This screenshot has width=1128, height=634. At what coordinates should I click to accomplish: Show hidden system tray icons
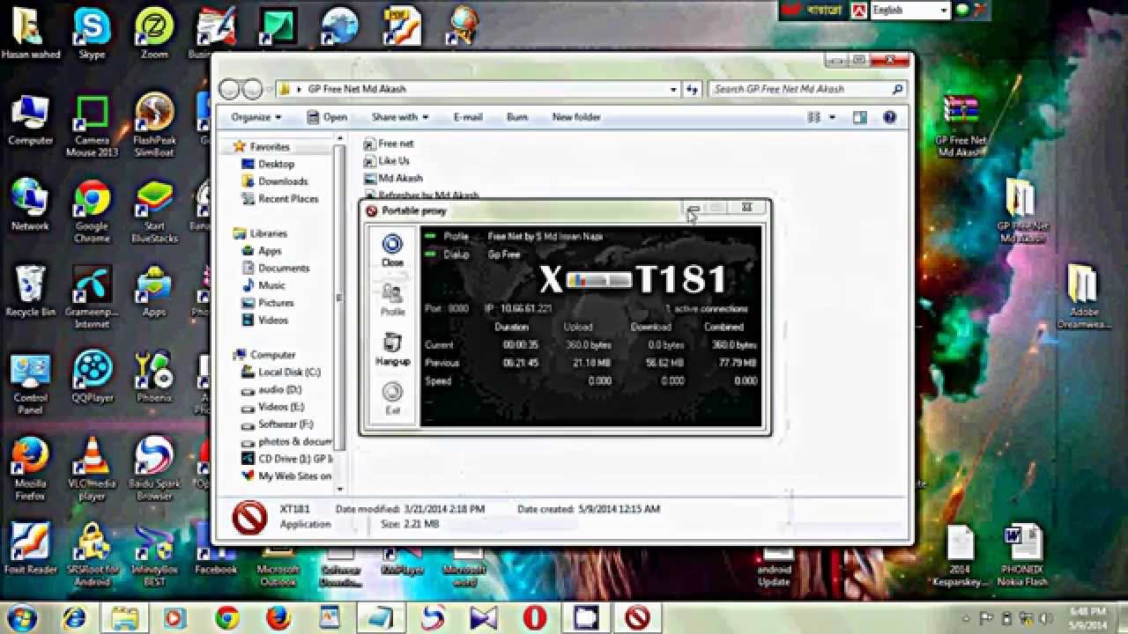[x=965, y=617]
